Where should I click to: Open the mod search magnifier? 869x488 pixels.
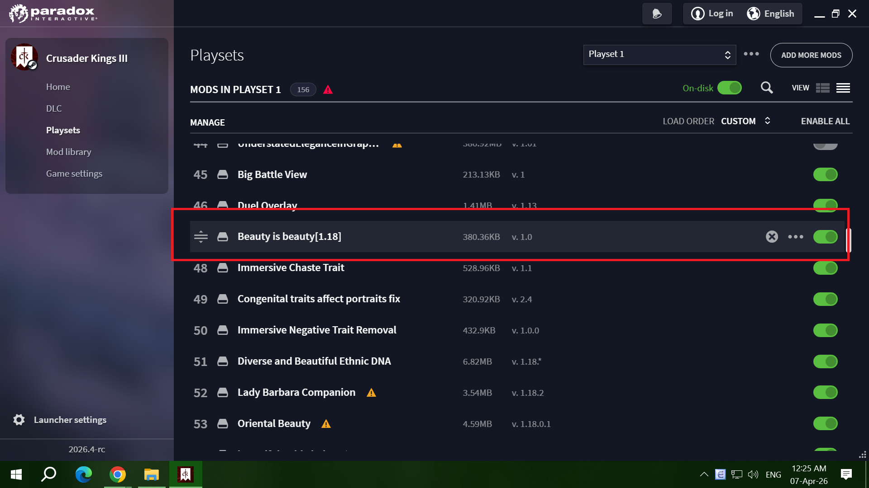point(767,88)
